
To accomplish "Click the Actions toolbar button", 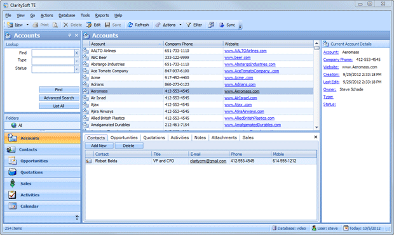I will click(x=166, y=25).
